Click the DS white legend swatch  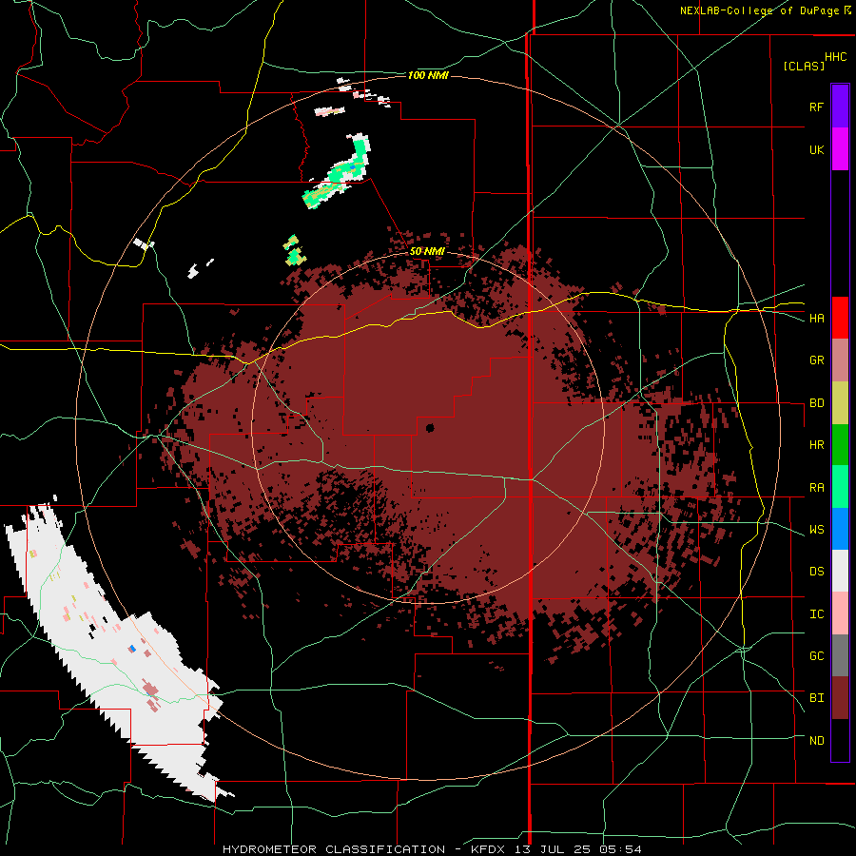click(x=840, y=571)
